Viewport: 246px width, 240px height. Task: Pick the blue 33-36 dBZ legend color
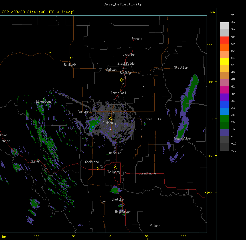(x=224, y=104)
